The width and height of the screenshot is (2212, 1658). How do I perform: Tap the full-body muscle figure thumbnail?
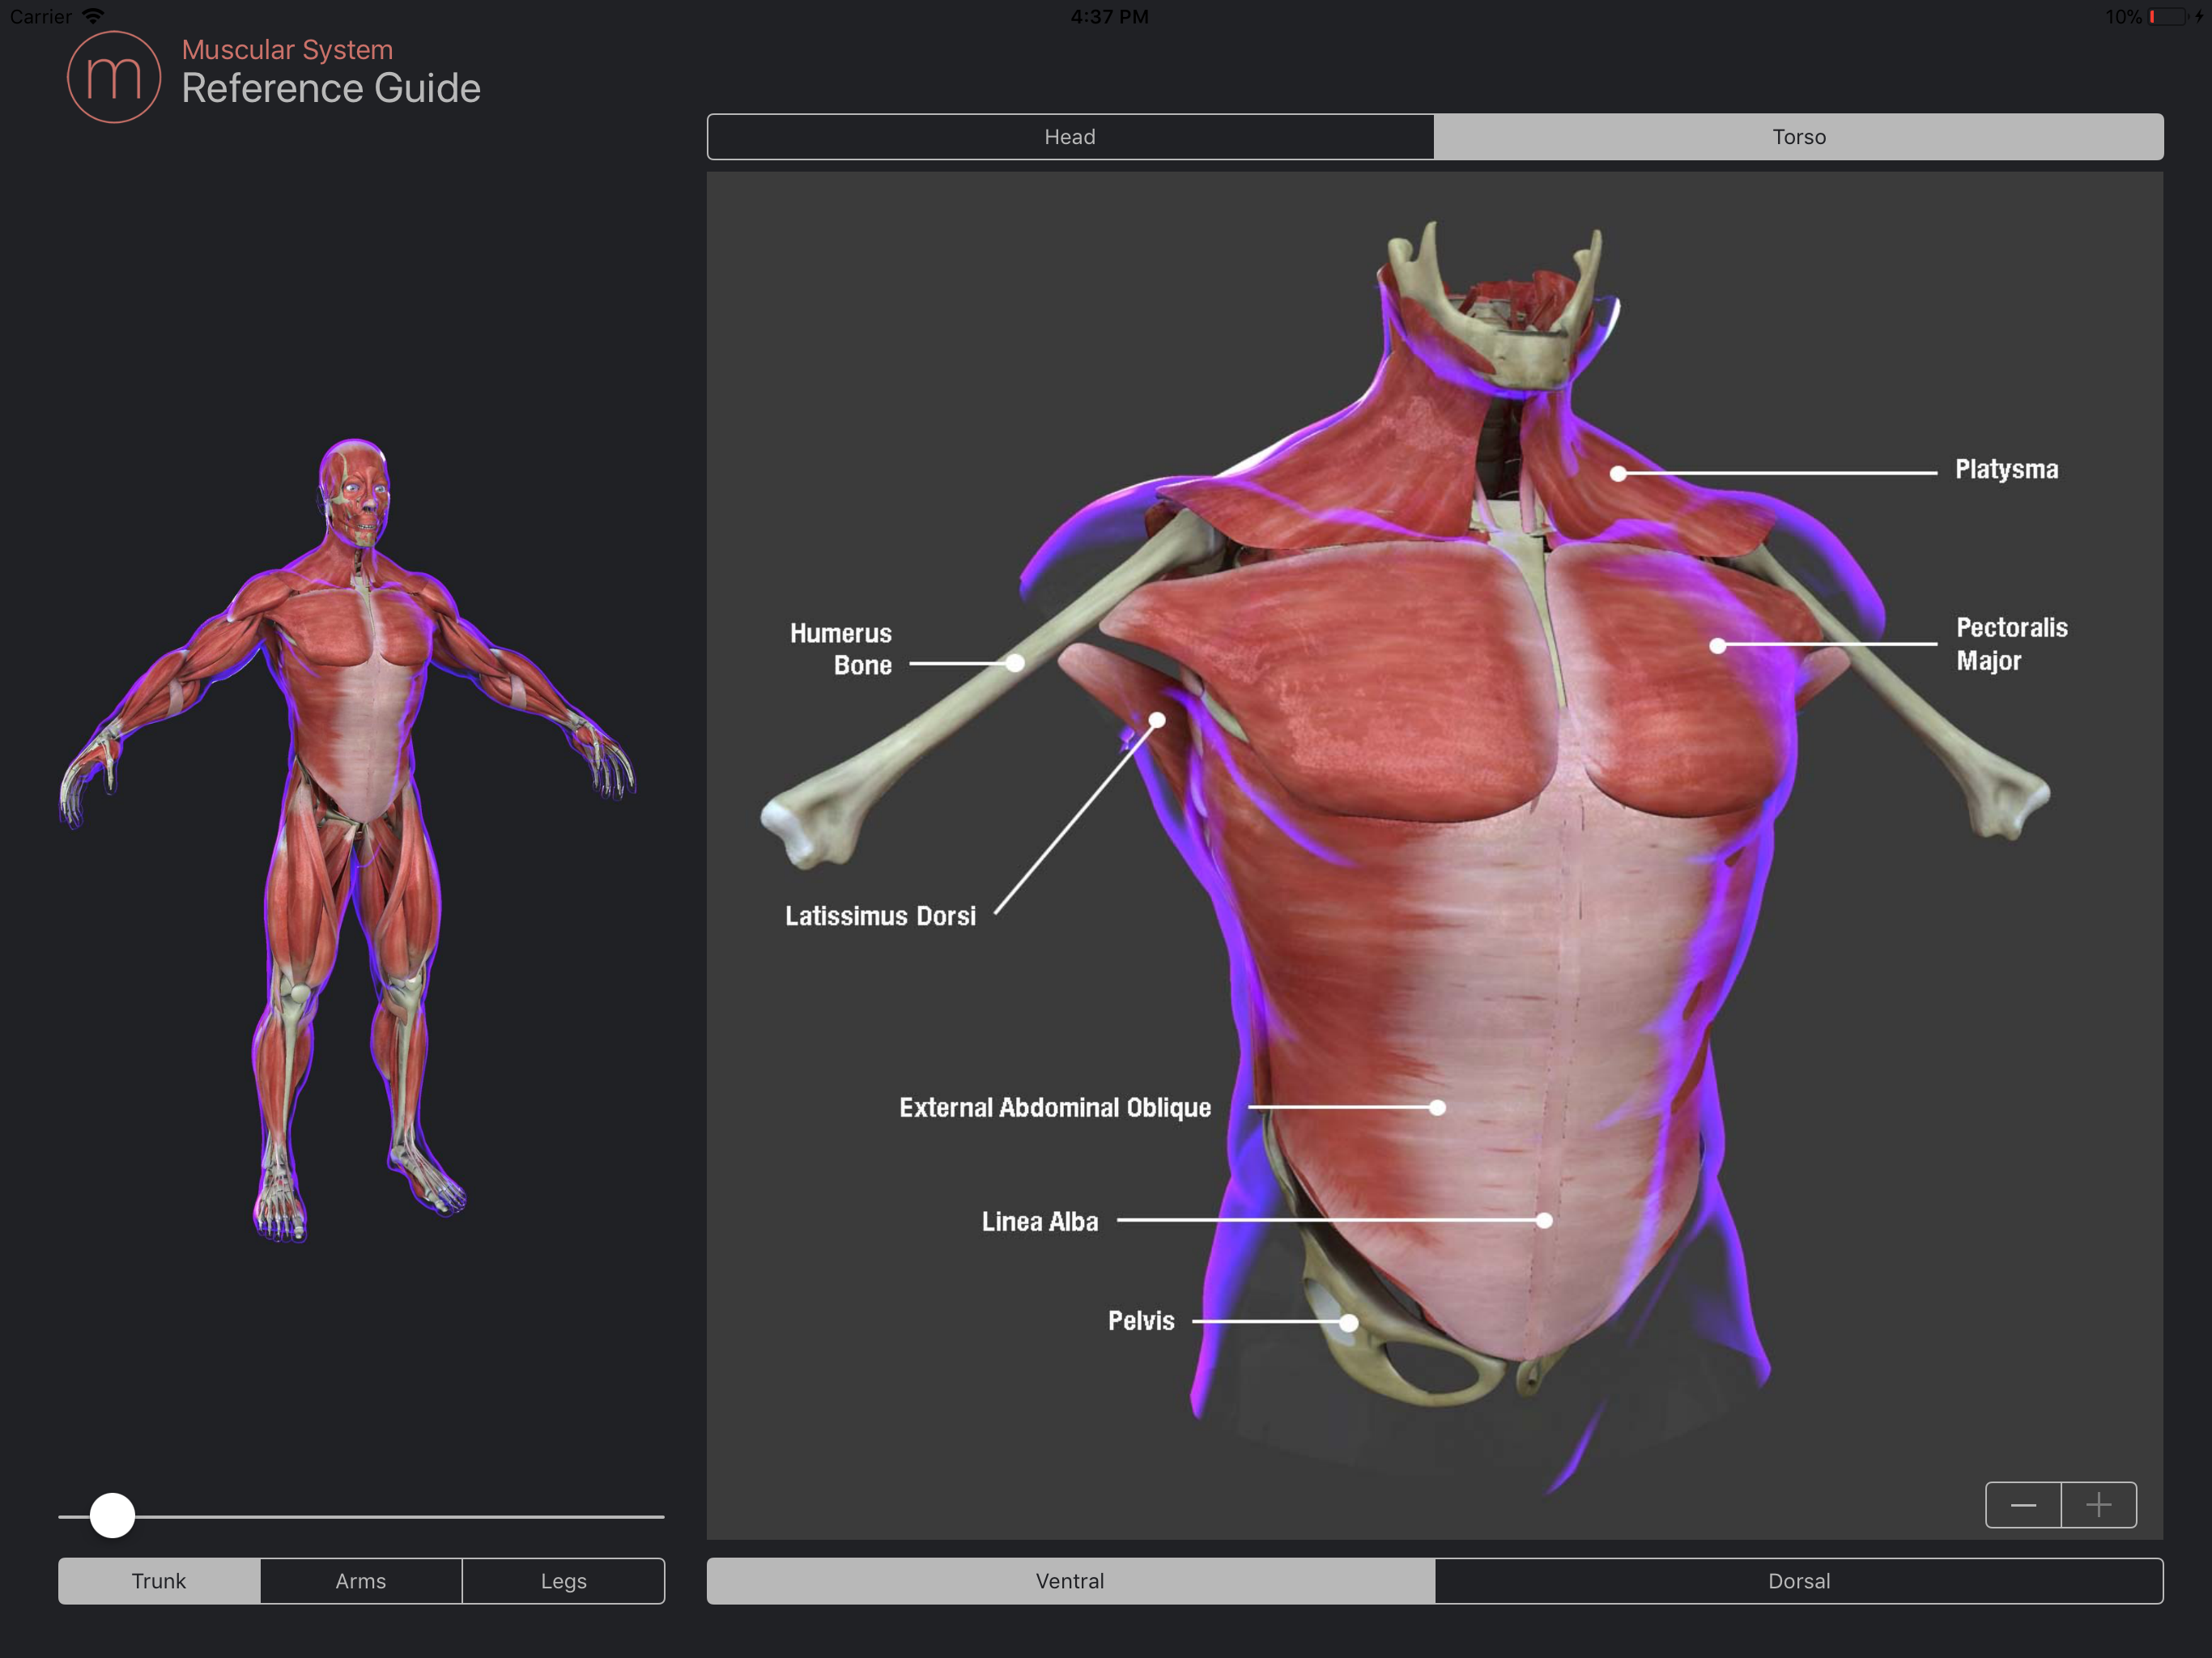(350, 840)
